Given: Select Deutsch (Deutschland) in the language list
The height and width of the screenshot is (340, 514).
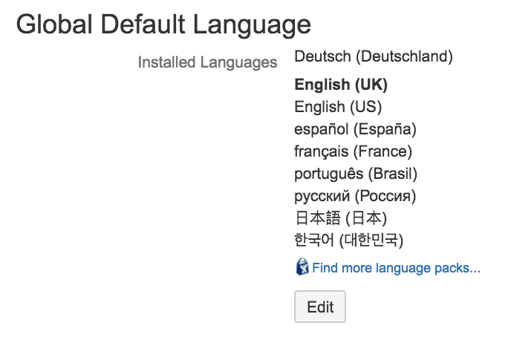Looking at the screenshot, I should [374, 56].
